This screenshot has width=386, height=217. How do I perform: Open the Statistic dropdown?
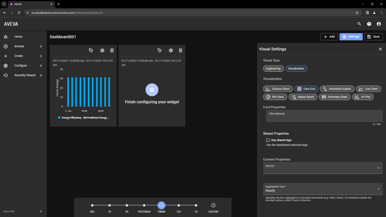coord(323,168)
